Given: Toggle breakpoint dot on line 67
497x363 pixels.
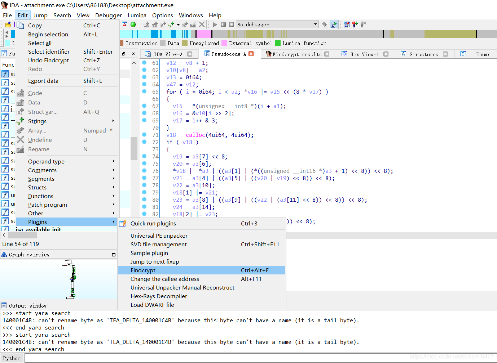Looking at the screenshot, I should point(144,106).
